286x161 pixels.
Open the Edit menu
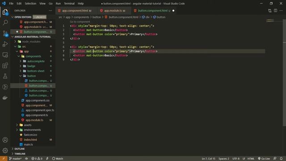tap(19, 4)
